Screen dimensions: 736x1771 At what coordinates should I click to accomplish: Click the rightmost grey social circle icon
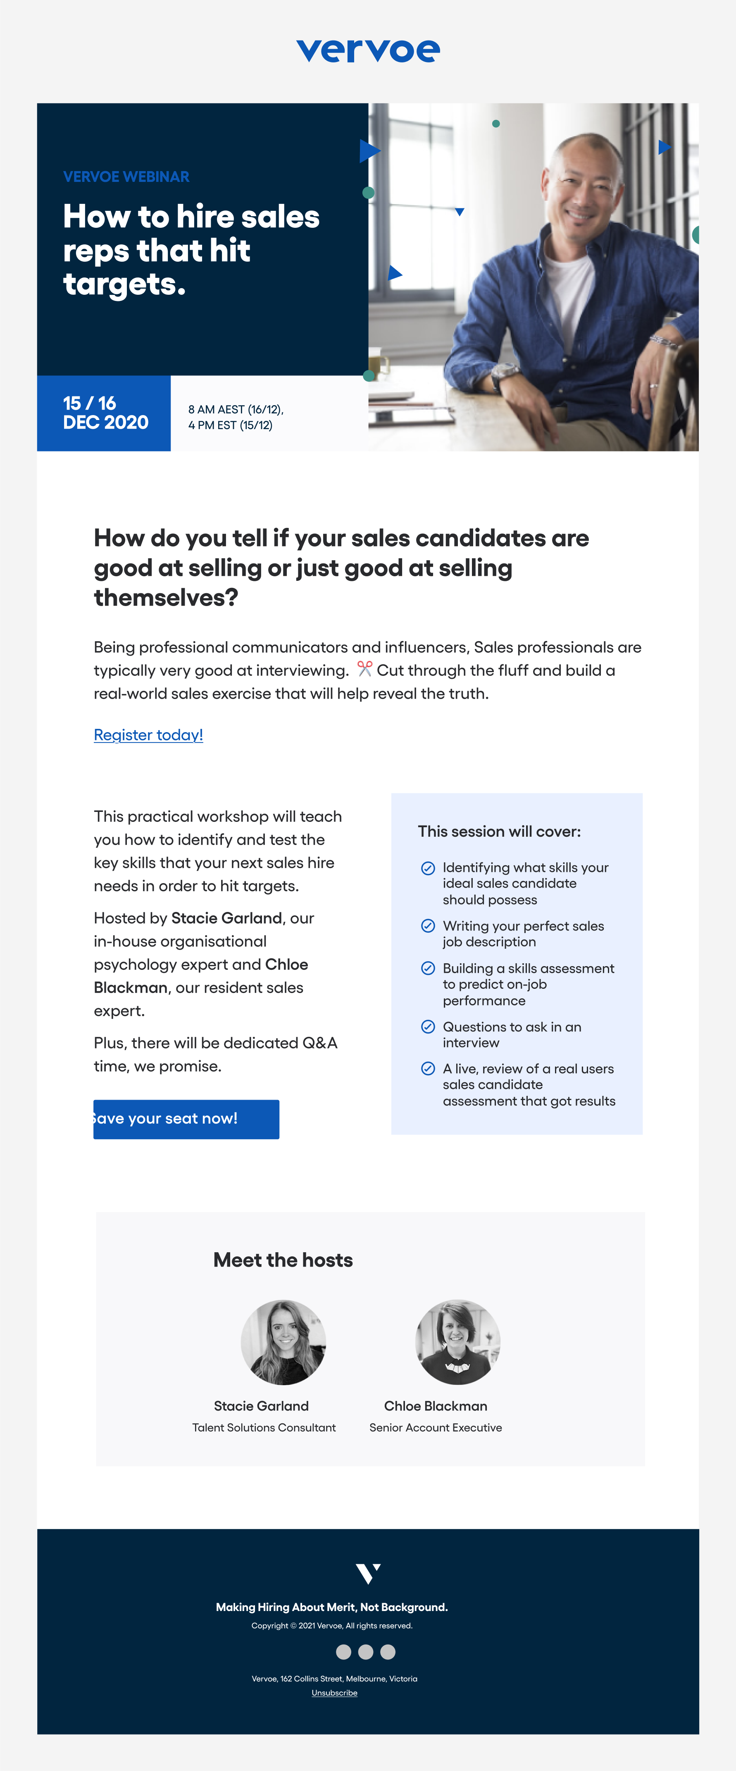coord(388,1652)
